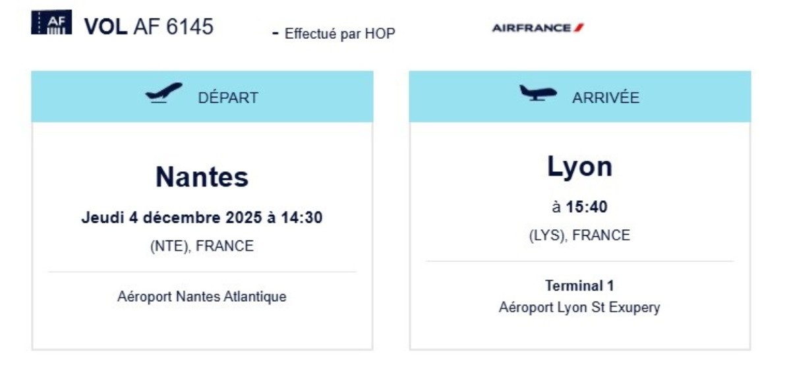
Task: Click the Arrivée card blue header bar
Action: (579, 97)
